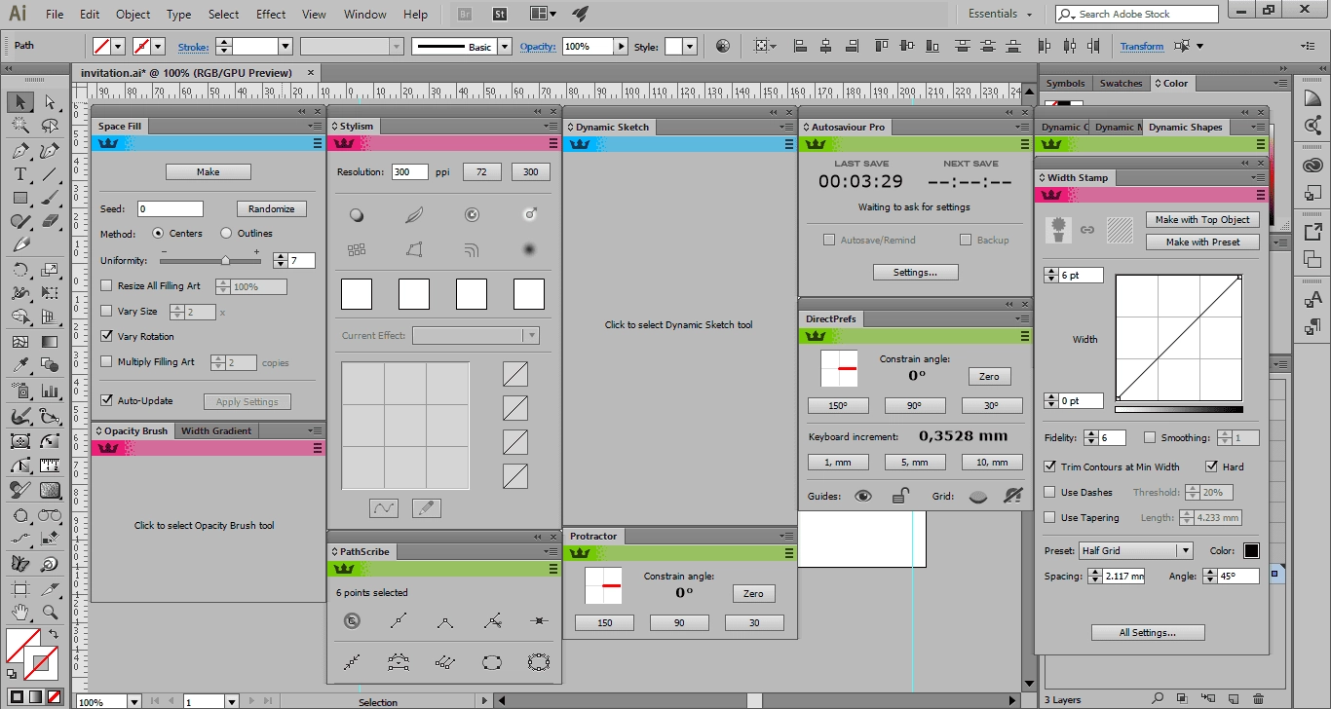Open the Effect menu

click(271, 14)
